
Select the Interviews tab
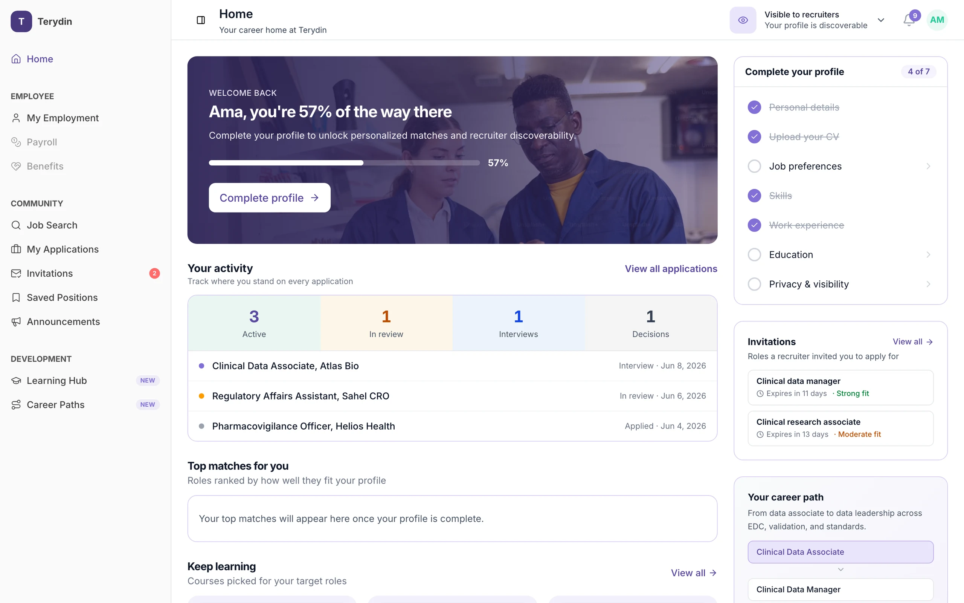point(518,323)
